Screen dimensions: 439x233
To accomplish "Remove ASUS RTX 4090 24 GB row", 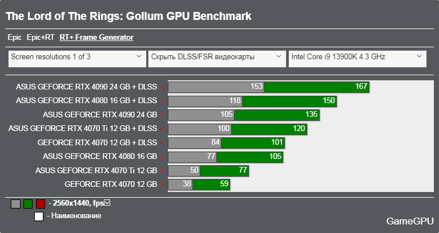I will (x=161, y=115).
